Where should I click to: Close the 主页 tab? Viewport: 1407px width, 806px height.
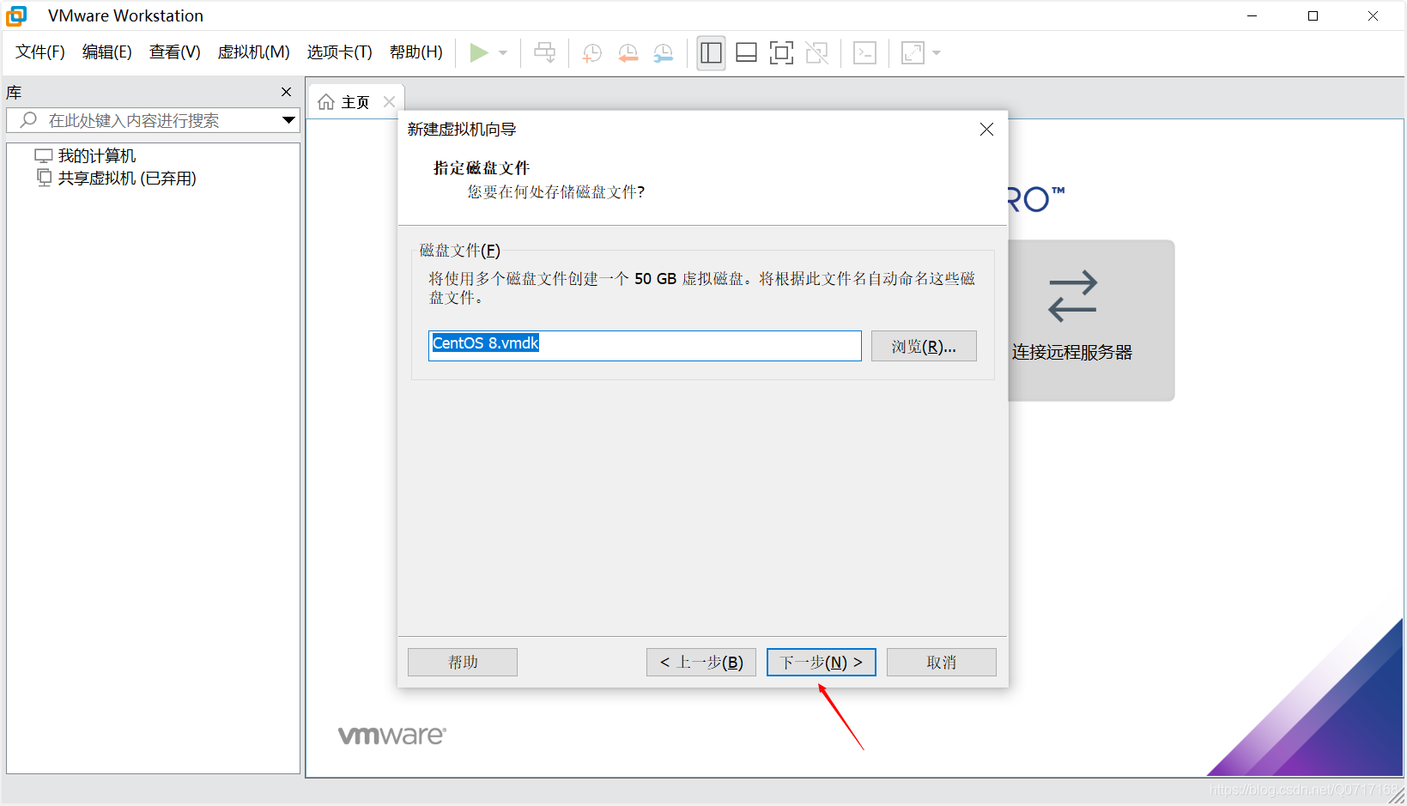389,102
